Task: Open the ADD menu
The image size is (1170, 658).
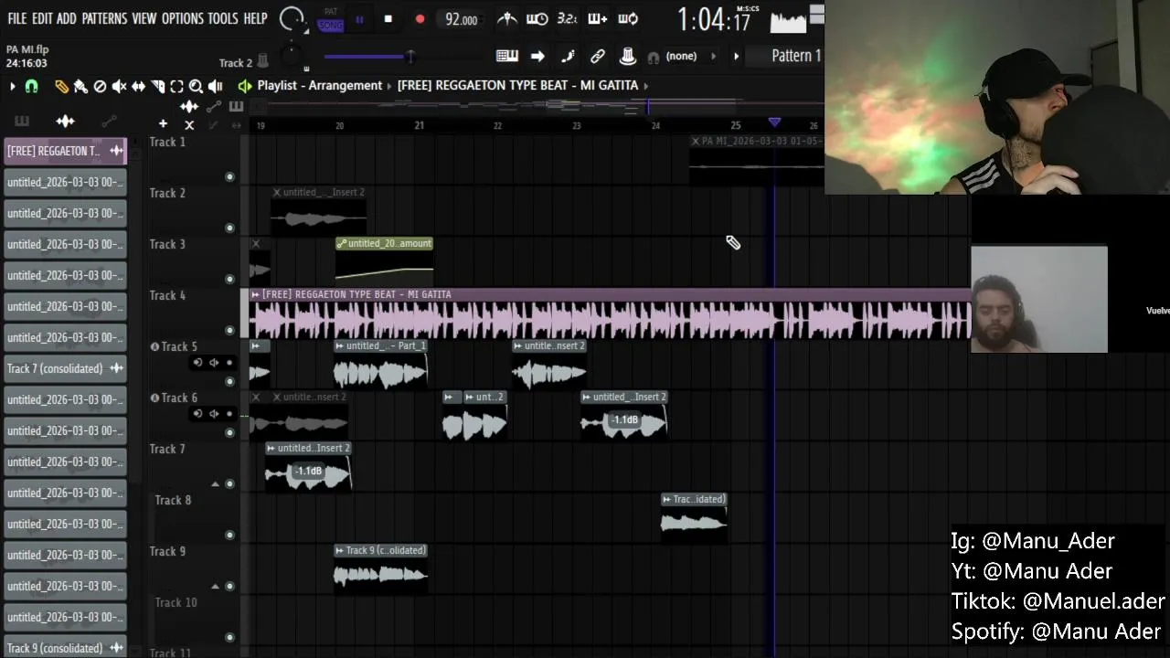Action: click(x=67, y=18)
